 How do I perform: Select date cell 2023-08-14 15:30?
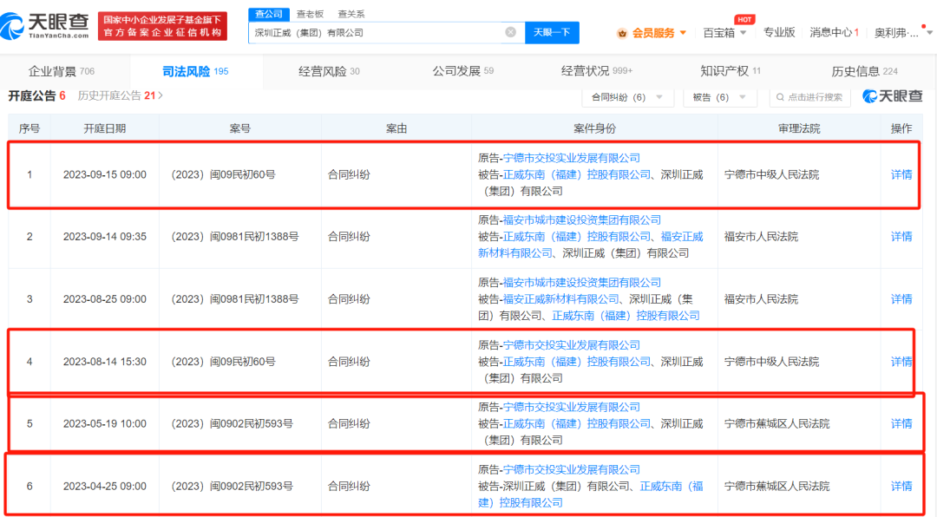point(105,362)
